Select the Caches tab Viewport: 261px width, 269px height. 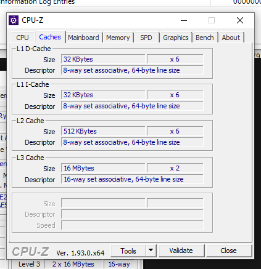point(50,37)
